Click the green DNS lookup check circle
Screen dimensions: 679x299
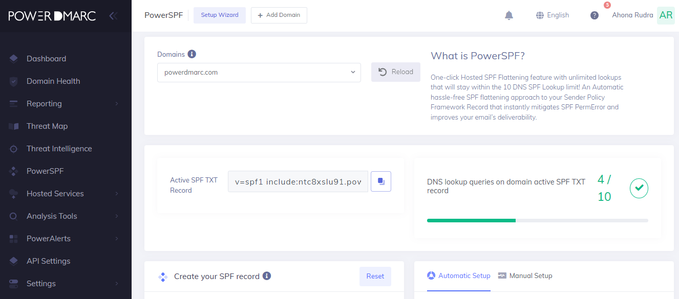[639, 188]
